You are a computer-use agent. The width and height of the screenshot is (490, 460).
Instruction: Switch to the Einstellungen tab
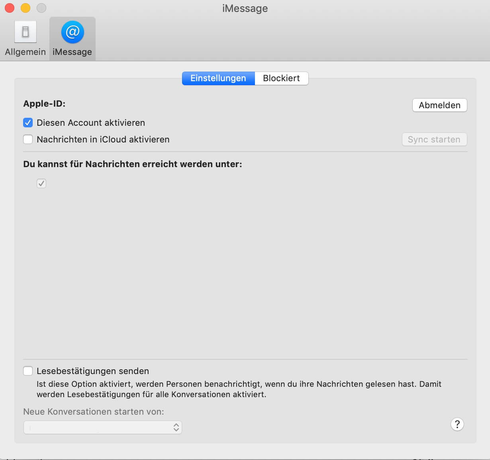point(218,78)
